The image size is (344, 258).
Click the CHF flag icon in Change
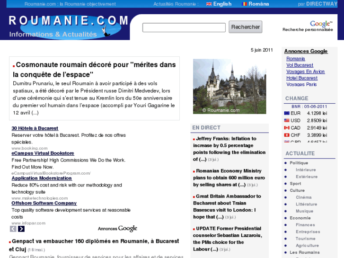coord(287,135)
